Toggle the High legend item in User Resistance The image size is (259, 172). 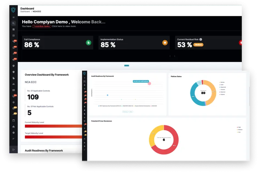click(x=239, y=127)
